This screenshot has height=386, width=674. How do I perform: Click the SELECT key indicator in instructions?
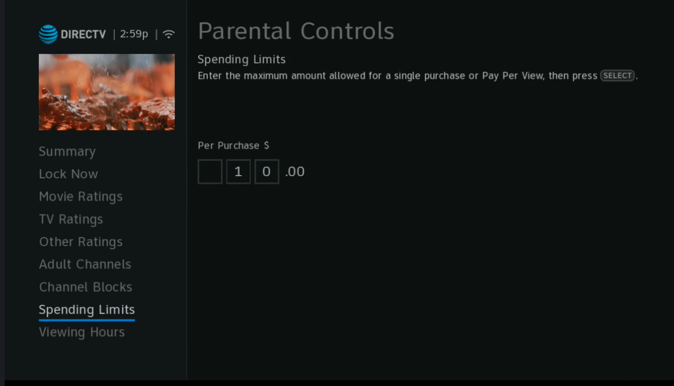point(617,75)
